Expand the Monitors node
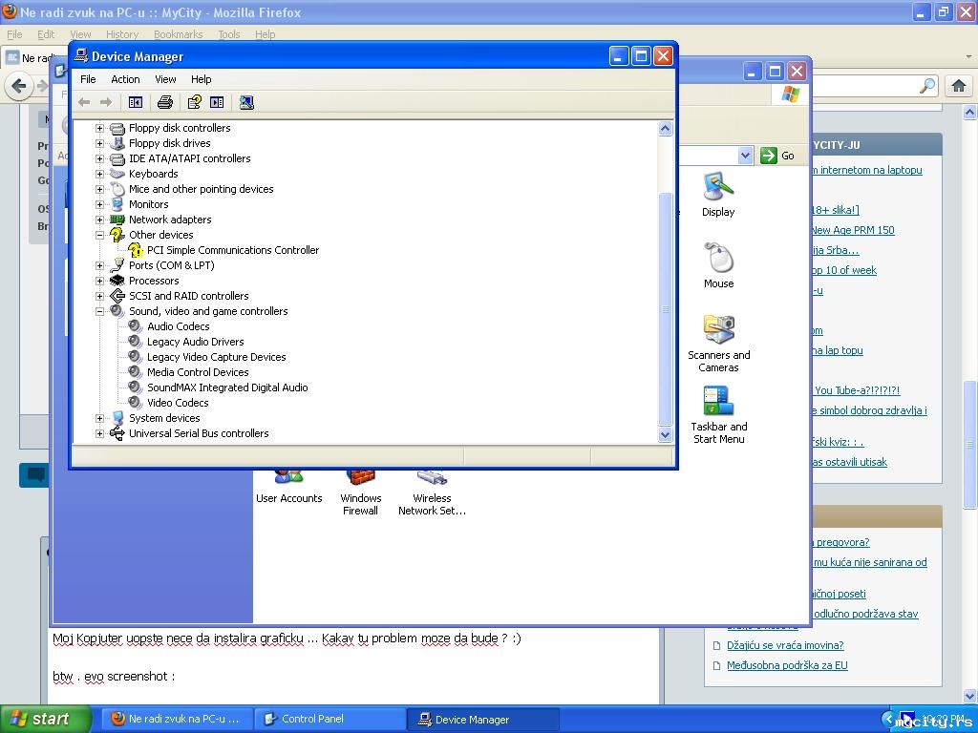978x733 pixels. [99, 204]
